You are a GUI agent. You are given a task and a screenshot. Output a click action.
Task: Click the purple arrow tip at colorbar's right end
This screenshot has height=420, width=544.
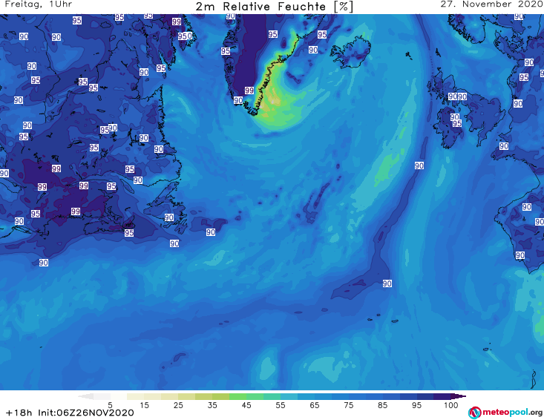(x=459, y=396)
